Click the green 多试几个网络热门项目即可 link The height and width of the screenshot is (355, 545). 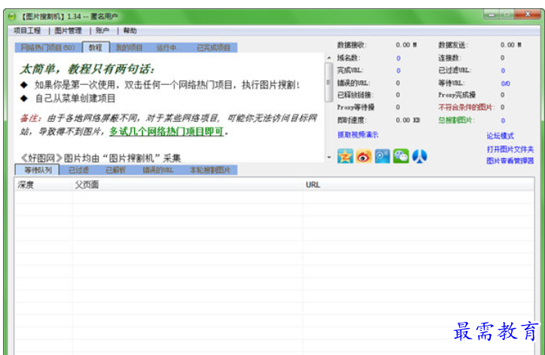click(x=167, y=132)
